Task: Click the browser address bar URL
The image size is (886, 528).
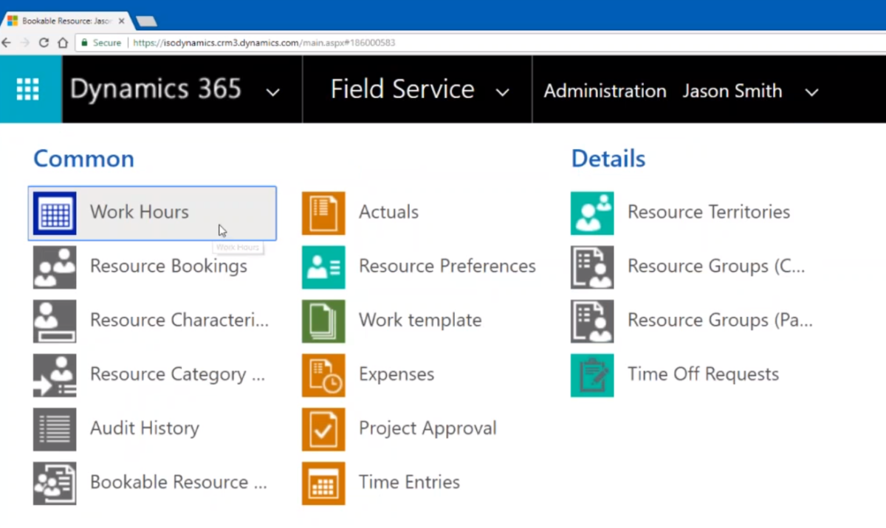Action: (x=264, y=43)
